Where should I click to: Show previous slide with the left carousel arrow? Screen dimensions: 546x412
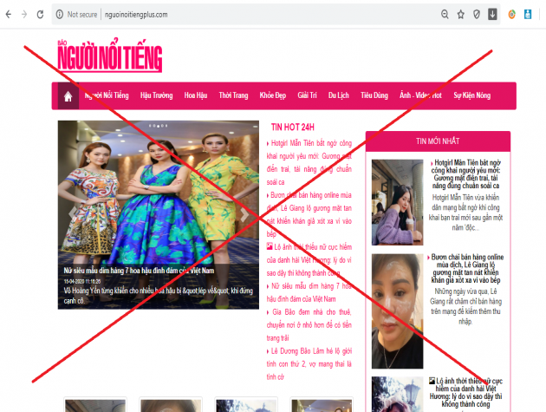pyautogui.click(x=73, y=213)
